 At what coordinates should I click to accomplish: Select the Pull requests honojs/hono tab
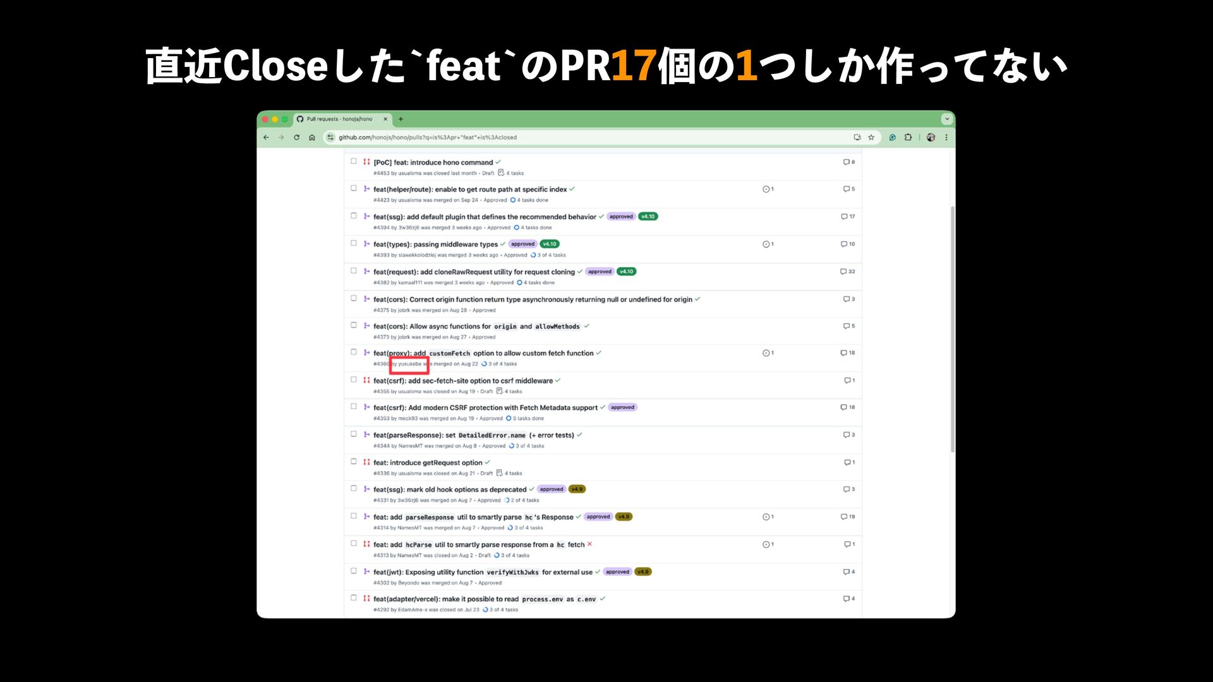pos(341,119)
